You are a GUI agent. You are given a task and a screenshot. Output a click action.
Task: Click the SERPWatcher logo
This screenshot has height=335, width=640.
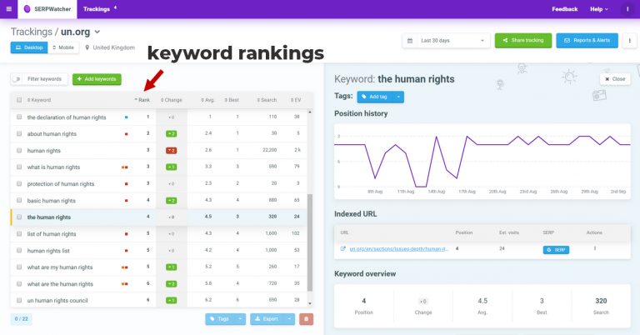click(x=46, y=9)
